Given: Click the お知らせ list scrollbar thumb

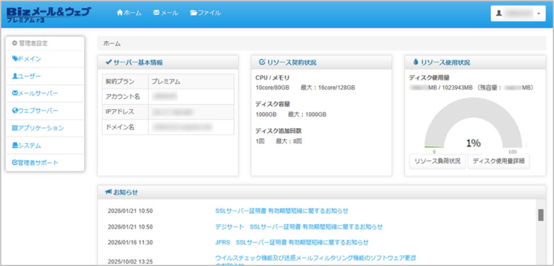Looking at the screenshot, I should tap(540, 215).
